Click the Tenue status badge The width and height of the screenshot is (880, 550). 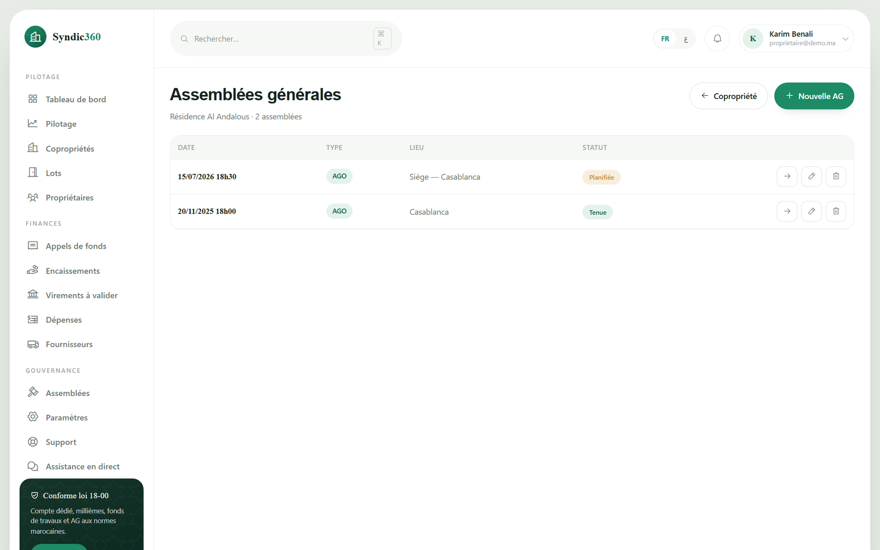pyautogui.click(x=598, y=212)
